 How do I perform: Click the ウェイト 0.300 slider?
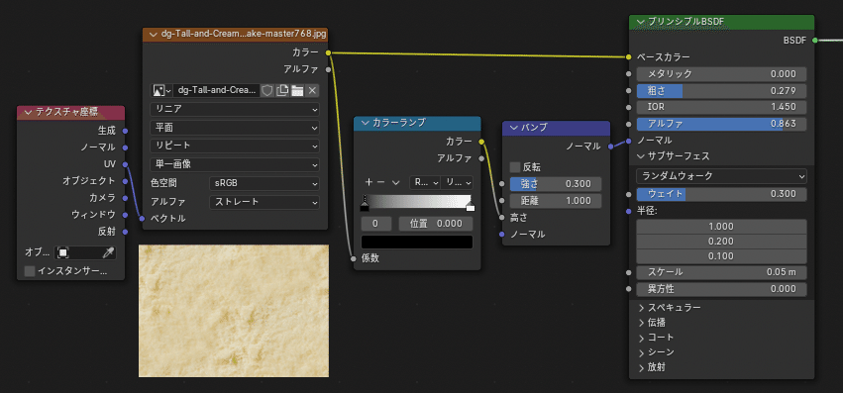click(x=721, y=194)
